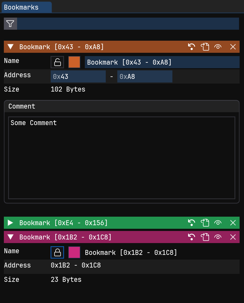This screenshot has width=244, height=303.
Task: Click the filter funnel icon
Action: click(10, 24)
